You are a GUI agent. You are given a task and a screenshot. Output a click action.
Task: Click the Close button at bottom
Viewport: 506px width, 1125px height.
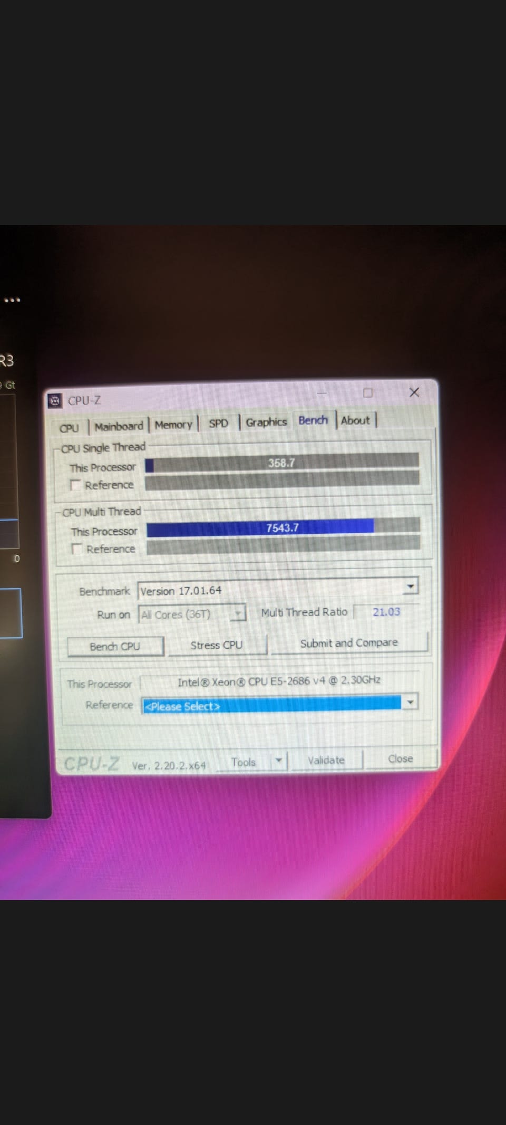pyautogui.click(x=401, y=758)
